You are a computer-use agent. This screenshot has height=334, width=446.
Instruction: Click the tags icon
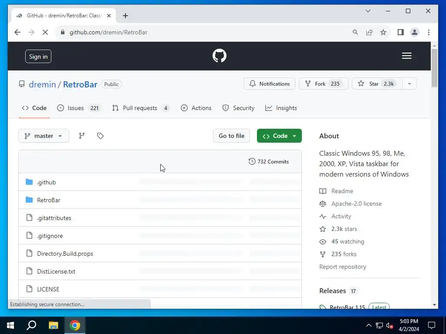point(100,136)
